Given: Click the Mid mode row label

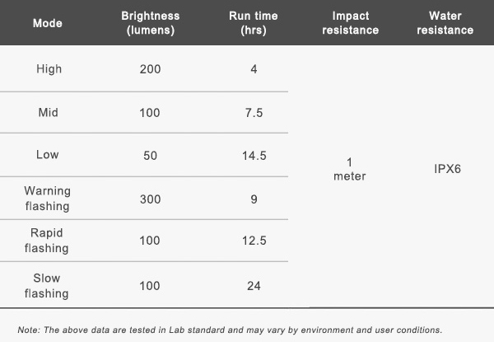Looking at the screenshot, I should [48, 112].
